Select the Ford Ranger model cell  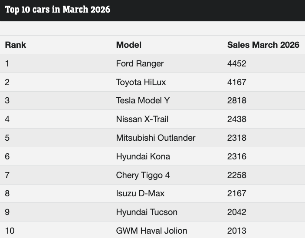tap(140, 64)
